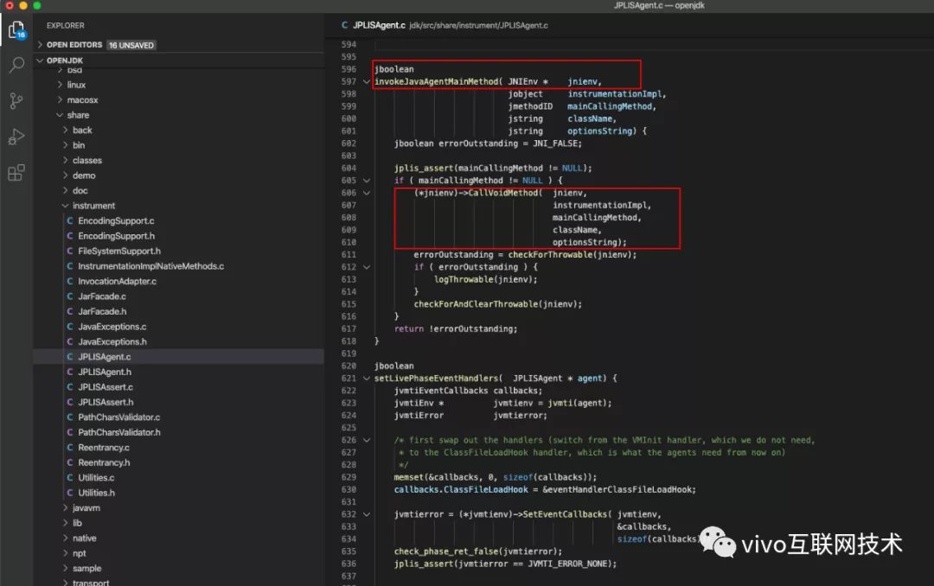This screenshot has width=934, height=586.
Task: Open InvocationAdapter.c file
Action: (117, 281)
